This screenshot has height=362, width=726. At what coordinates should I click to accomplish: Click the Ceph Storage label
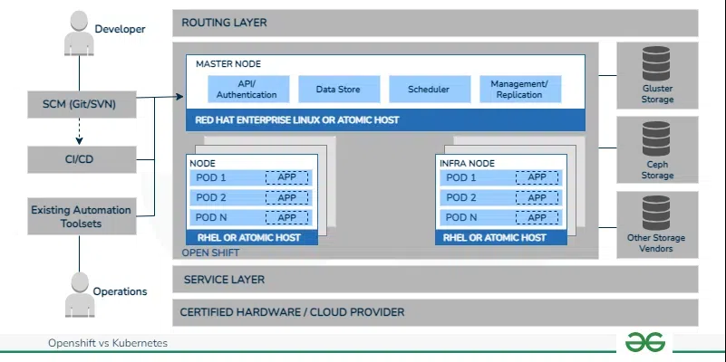(x=657, y=169)
